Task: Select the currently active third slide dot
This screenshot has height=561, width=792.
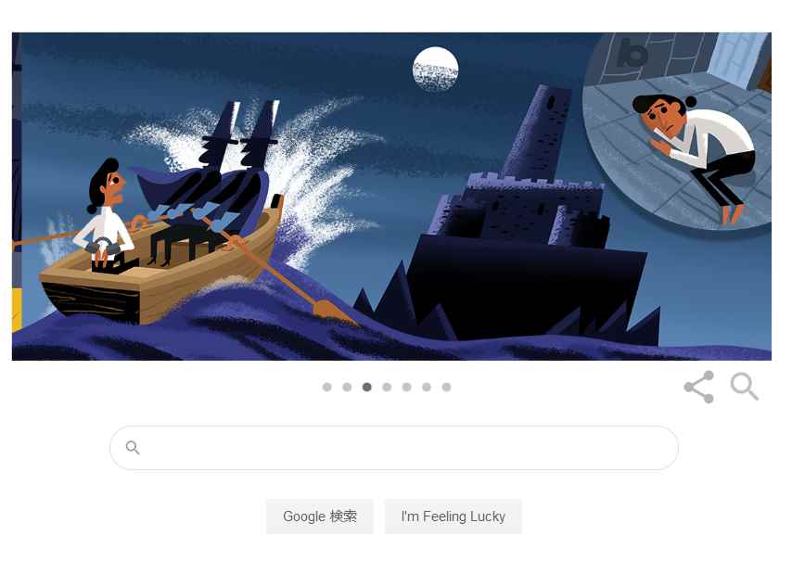Action: 366,388
